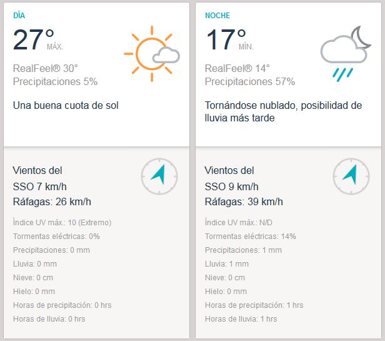Click "Una buena cuota de sol" description
Screen dimensions: 385x341
click(x=66, y=105)
